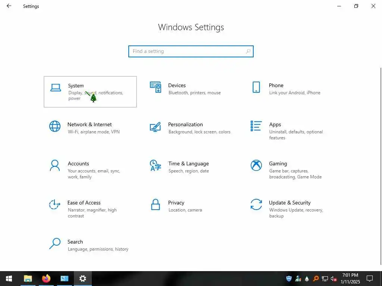The width and height of the screenshot is (382, 286).
Task: Open the Gaming Xbox icon
Action: 256,165
